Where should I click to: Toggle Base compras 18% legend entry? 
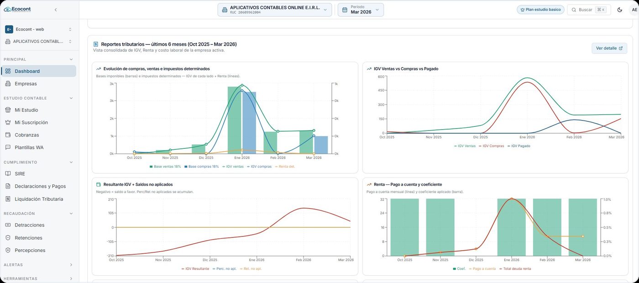[x=202, y=167]
